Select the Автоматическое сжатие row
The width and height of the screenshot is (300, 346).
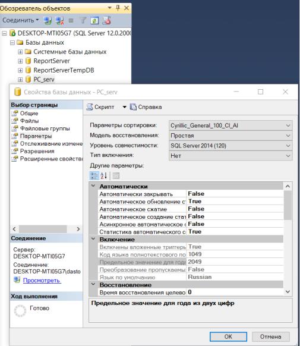[x=191, y=209]
